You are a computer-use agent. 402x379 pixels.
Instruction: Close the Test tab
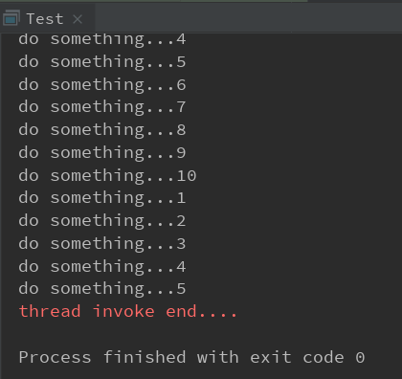click(x=78, y=19)
